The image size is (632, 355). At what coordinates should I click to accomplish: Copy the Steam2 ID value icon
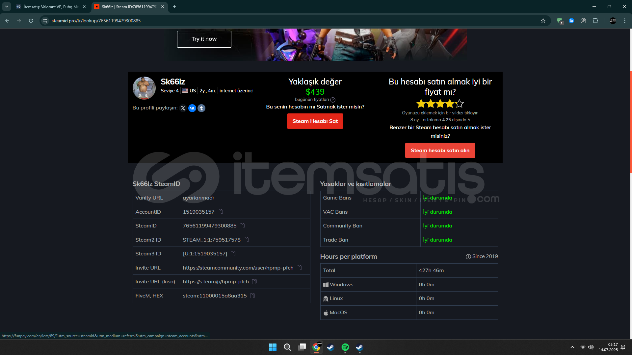(x=246, y=240)
